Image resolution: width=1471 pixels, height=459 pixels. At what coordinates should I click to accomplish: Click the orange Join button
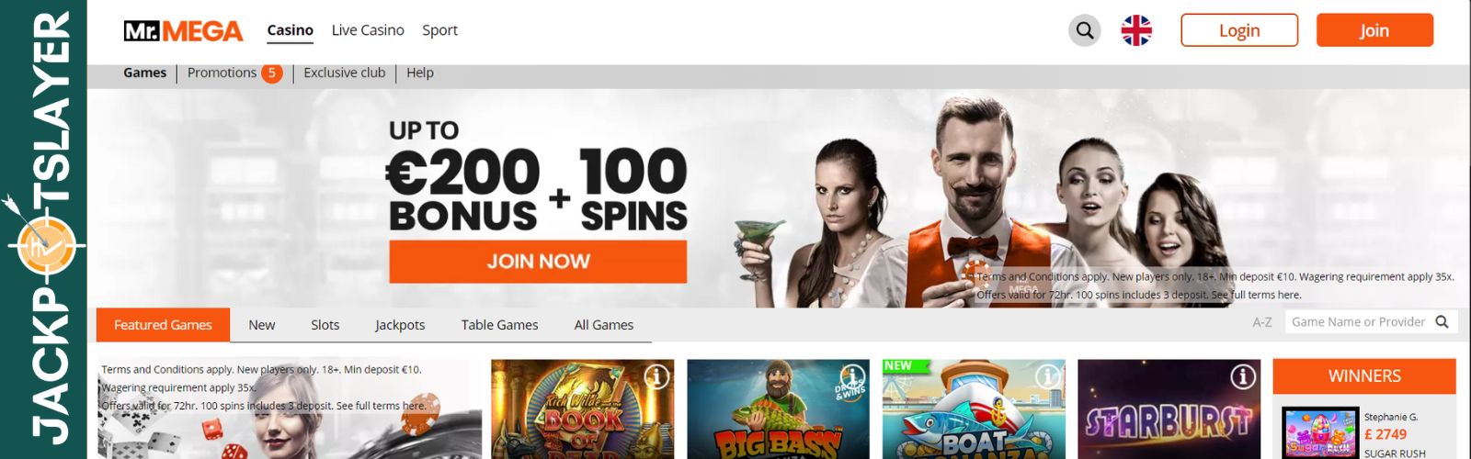pos(1374,30)
